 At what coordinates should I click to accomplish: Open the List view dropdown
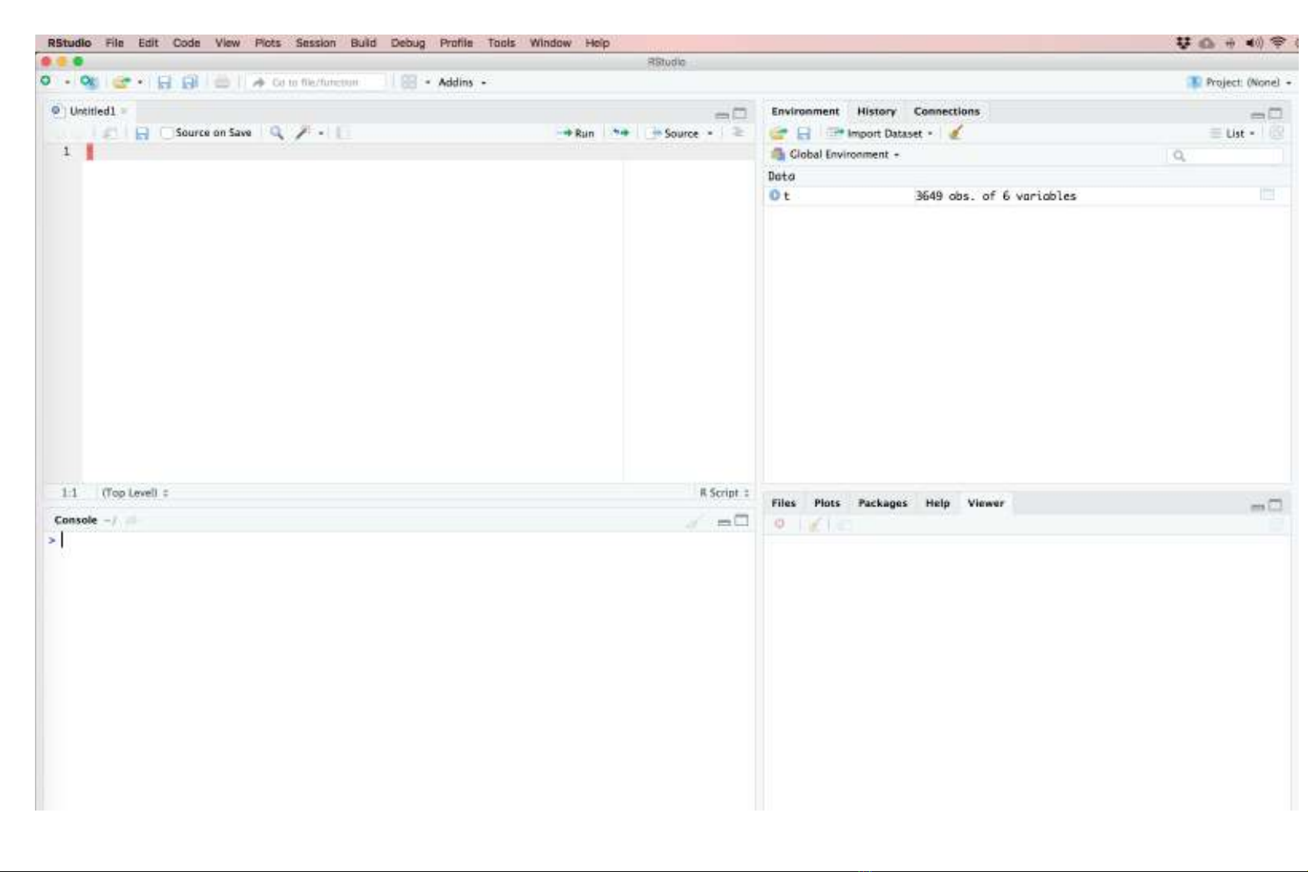[1238, 133]
